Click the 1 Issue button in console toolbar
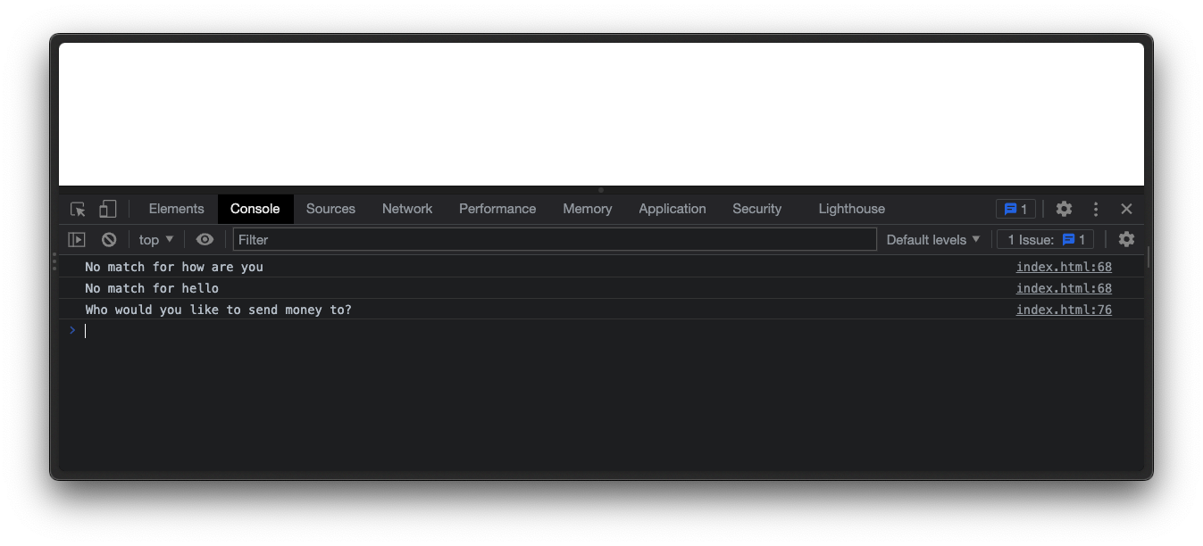1203x546 pixels. point(1046,239)
